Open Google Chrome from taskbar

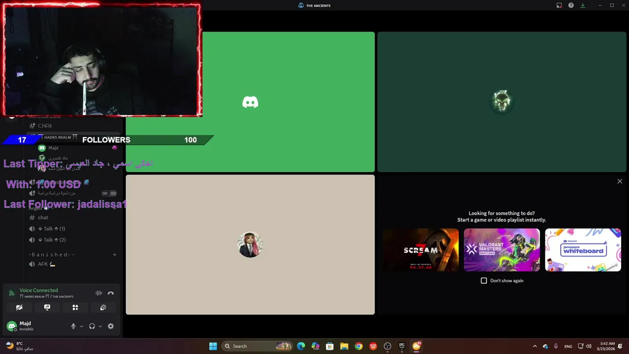click(359, 346)
